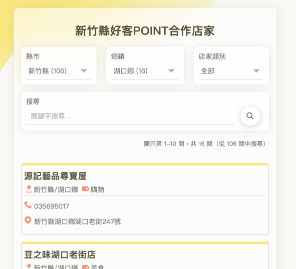
Task: Click address 新竹縣湖口鄉湖口老街247號
Action: (x=77, y=221)
